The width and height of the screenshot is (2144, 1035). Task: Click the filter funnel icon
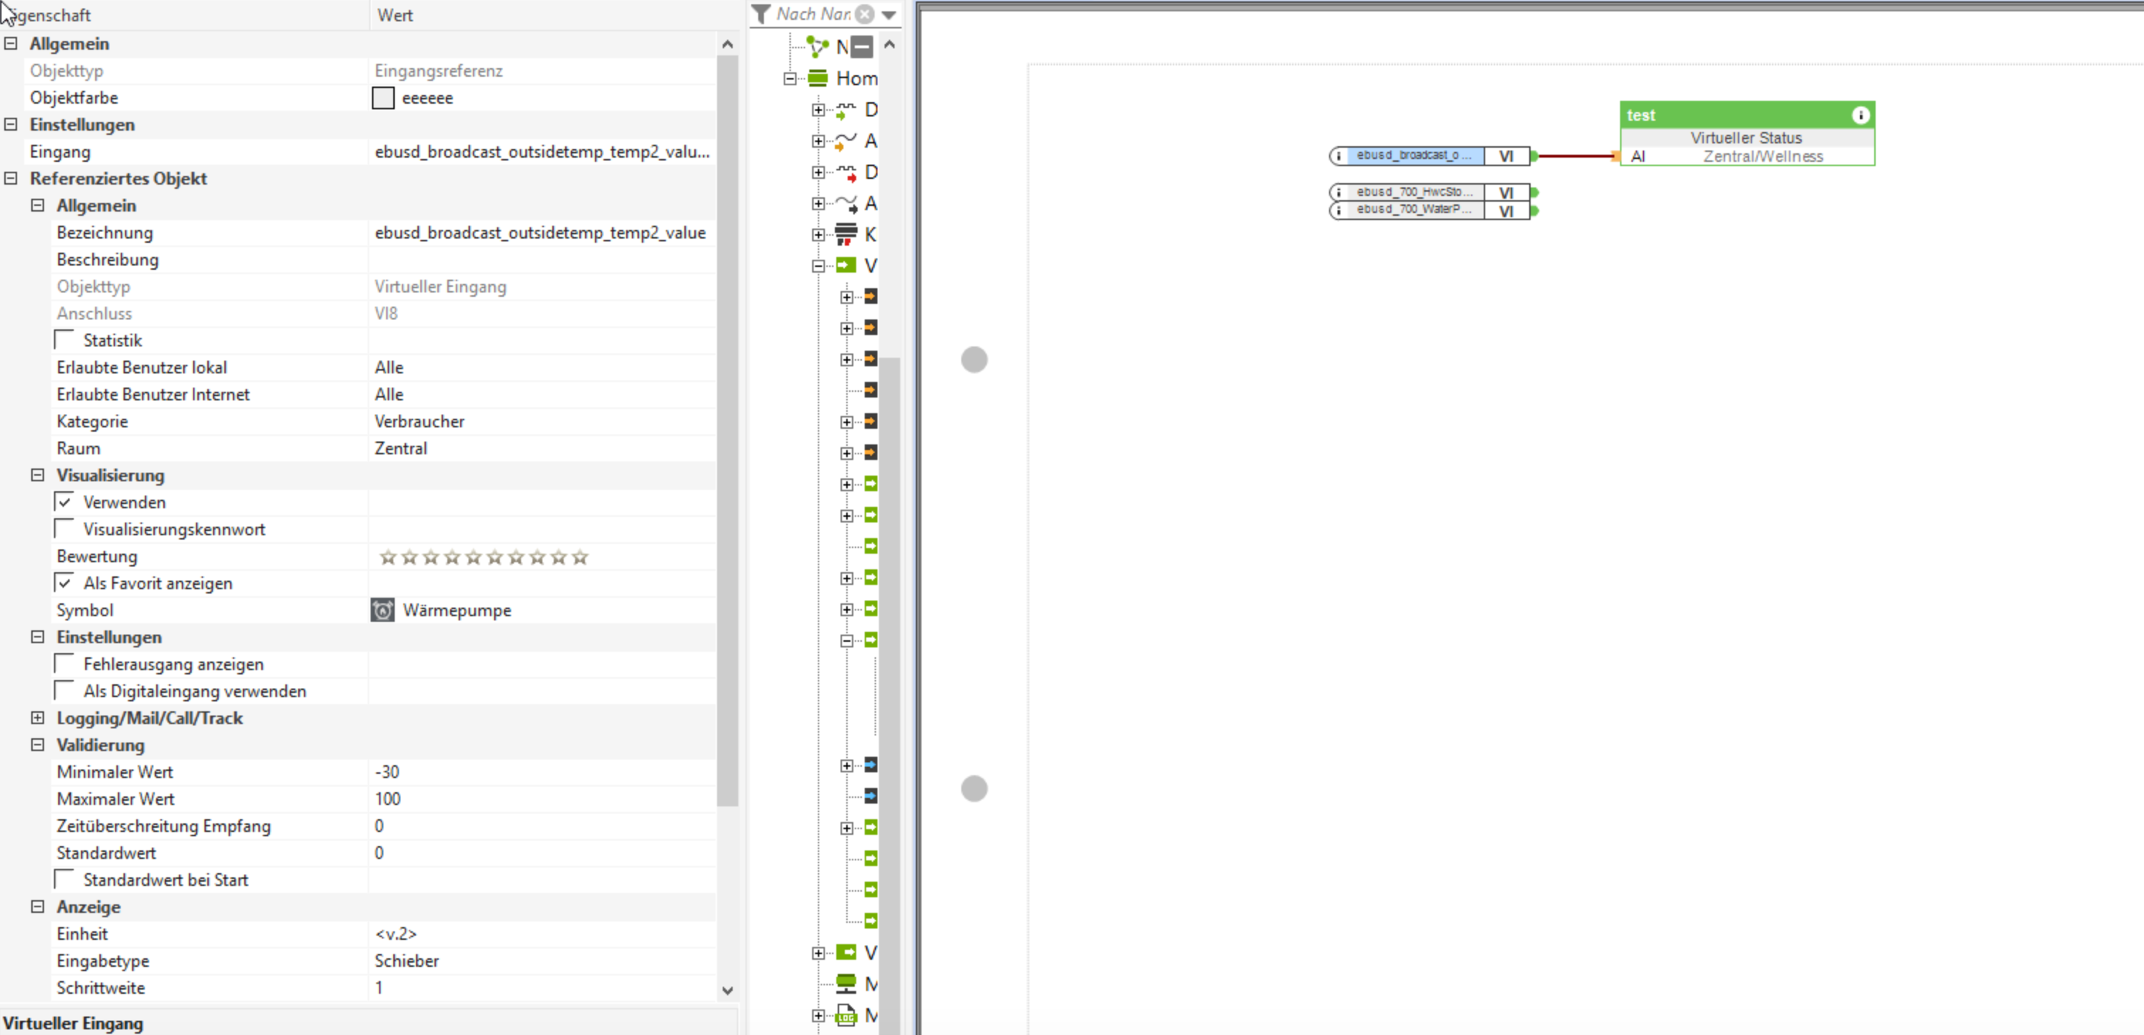click(761, 14)
